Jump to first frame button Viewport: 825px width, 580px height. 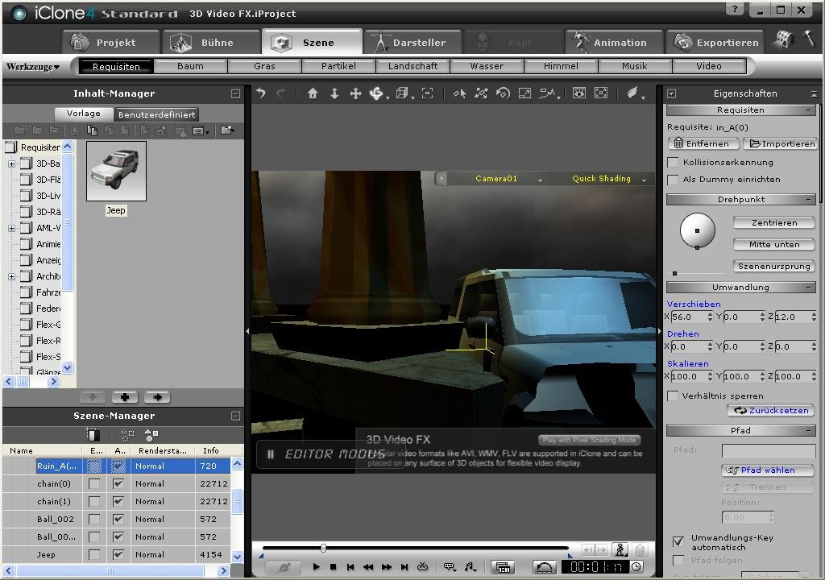350,567
